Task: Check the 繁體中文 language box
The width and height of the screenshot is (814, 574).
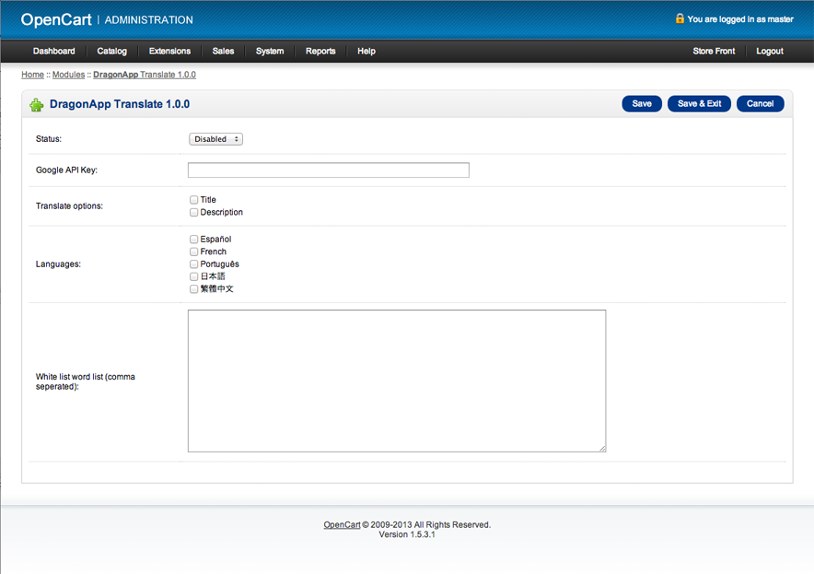Action: coord(193,288)
